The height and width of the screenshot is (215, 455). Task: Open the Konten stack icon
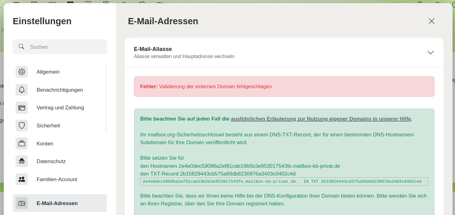tap(22, 144)
